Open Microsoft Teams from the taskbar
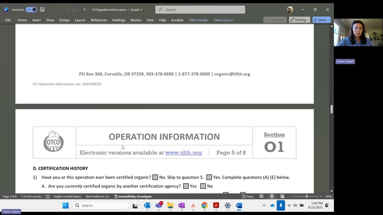383x215 pixels. click(x=159, y=205)
